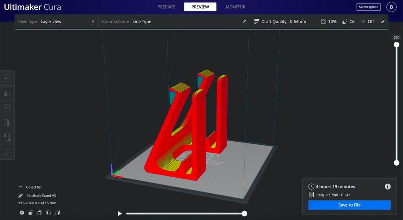The width and height of the screenshot is (403, 220).
Task: Select the Mirror tool in left toolbar
Action: pos(7,122)
